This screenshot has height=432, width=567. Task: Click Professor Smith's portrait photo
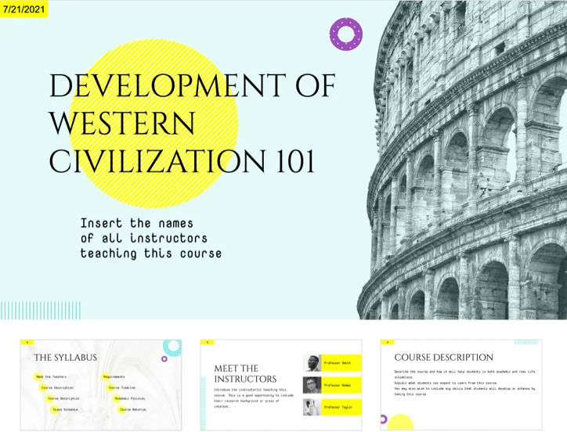pyautogui.click(x=312, y=363)
